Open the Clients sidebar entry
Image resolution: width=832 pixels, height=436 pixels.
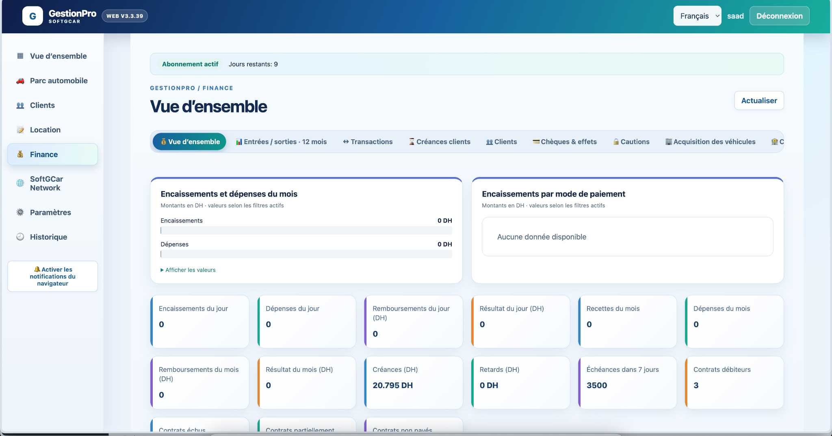pos(53,106)
